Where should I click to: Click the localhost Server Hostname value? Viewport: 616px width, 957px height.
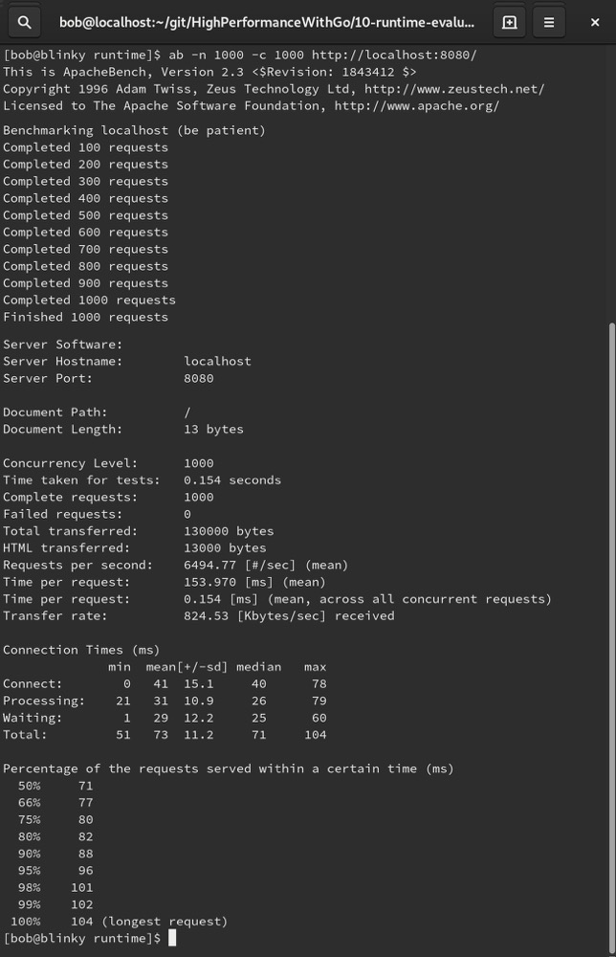click(217, 362)
